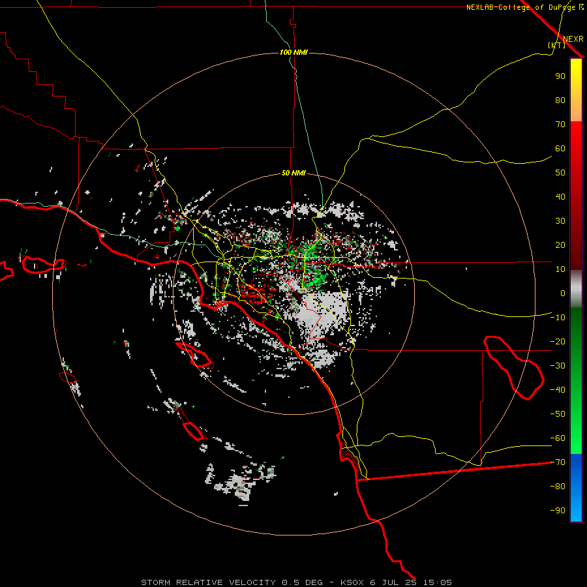Click the NEXR label above the scale
This screenshot has height=587, width=587.
pyautogui.click(x=573, y=39)
